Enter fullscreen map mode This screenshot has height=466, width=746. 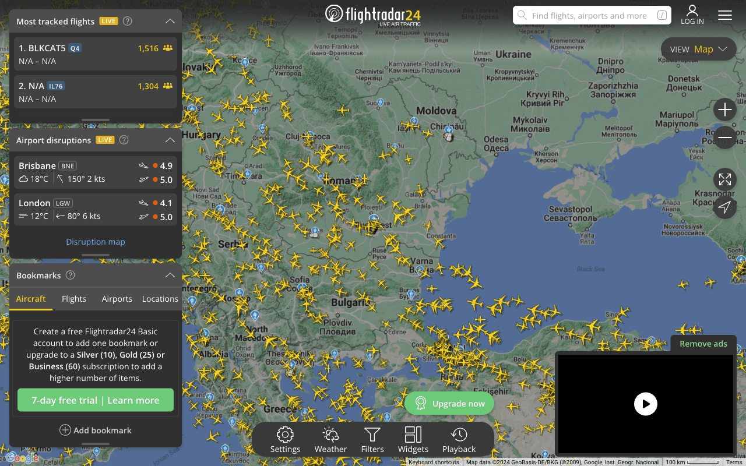724,179
